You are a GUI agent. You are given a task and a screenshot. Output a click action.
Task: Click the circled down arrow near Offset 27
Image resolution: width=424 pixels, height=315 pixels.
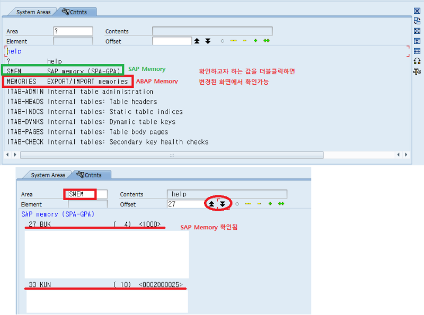click(x=222, y=204)
